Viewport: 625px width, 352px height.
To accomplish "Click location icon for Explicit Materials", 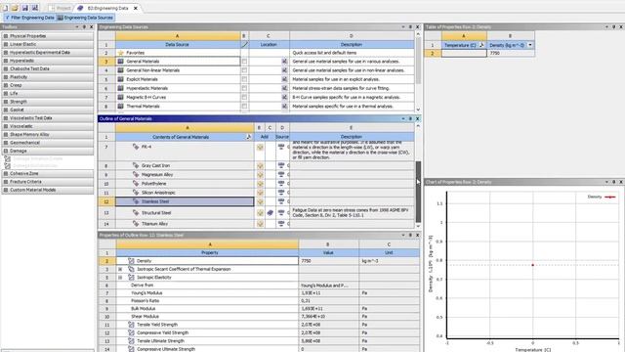I will 284,79.
